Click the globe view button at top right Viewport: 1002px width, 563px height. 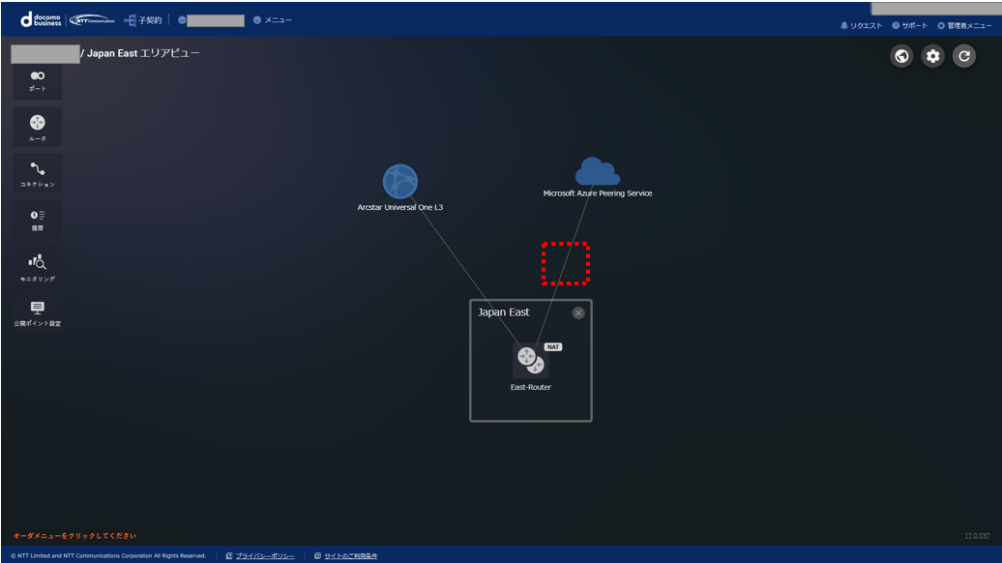901,56
